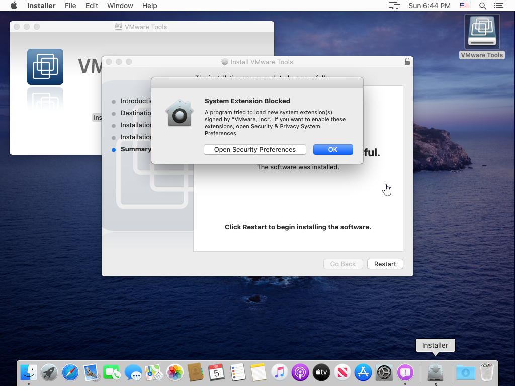515x386 pixels.
Task: Show the input source flag menu
Action: tap(464, 6)
